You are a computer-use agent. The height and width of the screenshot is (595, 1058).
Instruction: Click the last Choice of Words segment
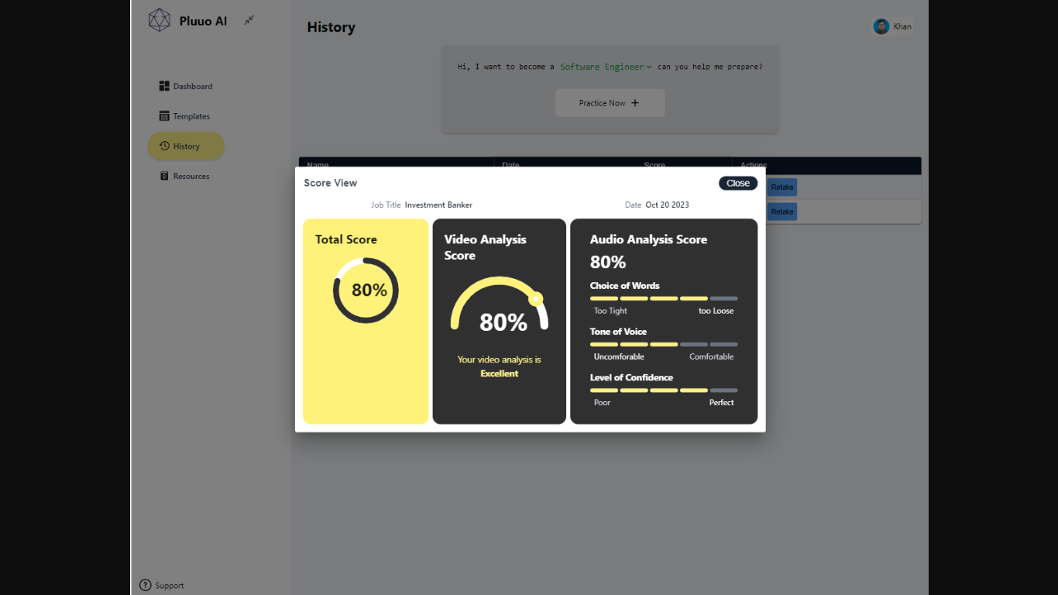[723, 298]
